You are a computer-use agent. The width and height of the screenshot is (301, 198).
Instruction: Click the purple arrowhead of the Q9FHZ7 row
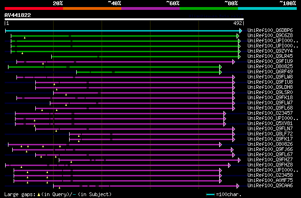coord(239,160)
